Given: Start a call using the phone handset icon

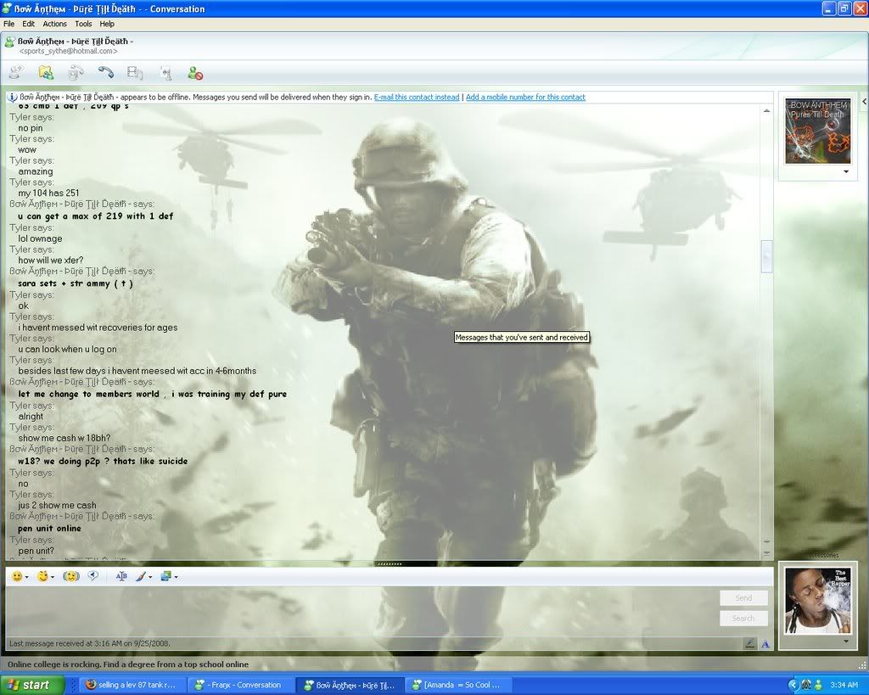Looking at the screenshot, I should coord(105,73).
